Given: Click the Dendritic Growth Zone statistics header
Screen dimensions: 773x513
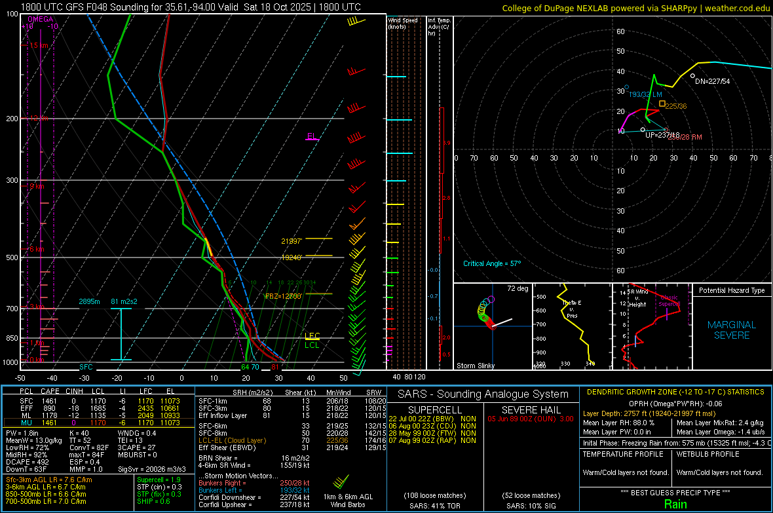Looking at the screenshot, I should click(x=675, y=392).
